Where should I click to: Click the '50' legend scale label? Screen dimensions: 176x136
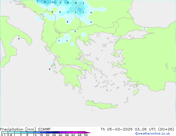tap(86, 135)
